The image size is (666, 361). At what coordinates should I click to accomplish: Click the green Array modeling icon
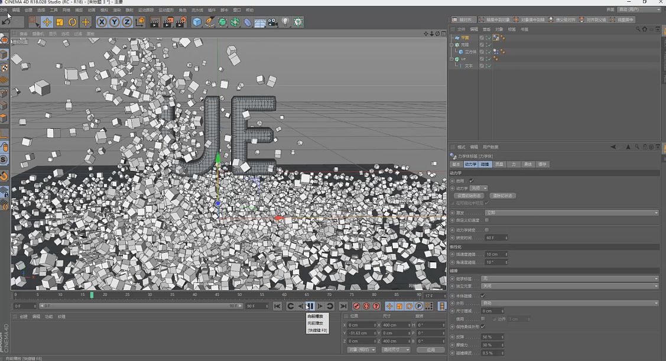[x=235, y=22]
